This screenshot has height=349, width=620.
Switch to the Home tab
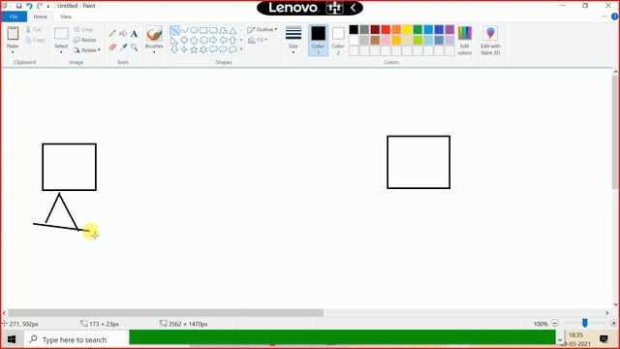pos(41,16)
